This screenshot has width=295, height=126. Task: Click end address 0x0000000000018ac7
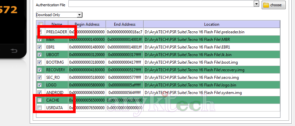pos(125,32)
